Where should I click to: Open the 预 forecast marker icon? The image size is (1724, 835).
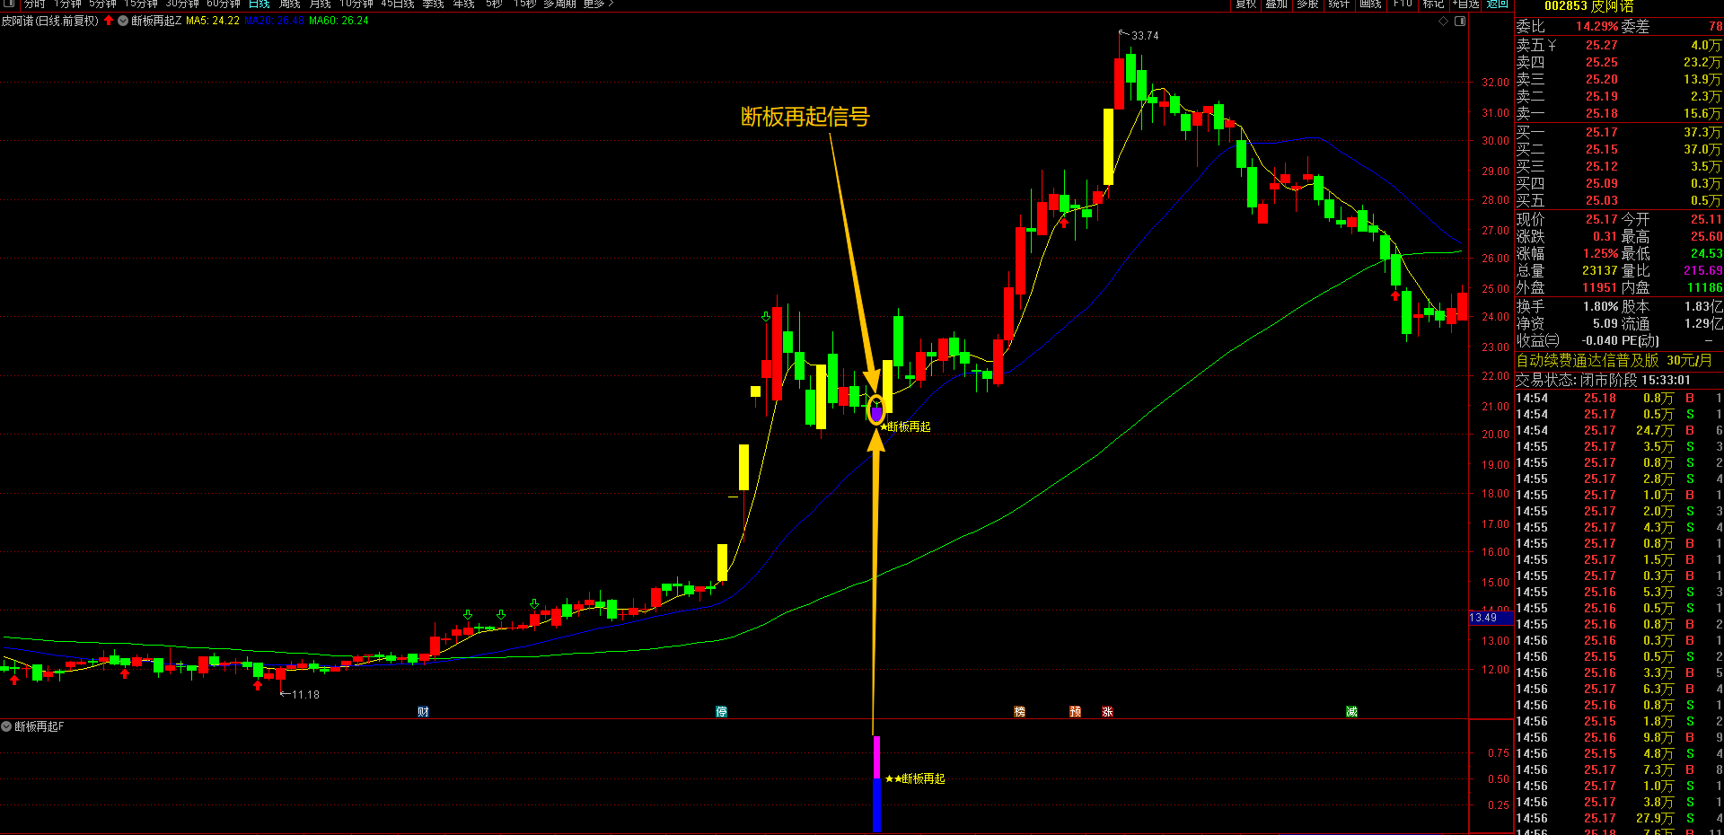(1076, 711)
